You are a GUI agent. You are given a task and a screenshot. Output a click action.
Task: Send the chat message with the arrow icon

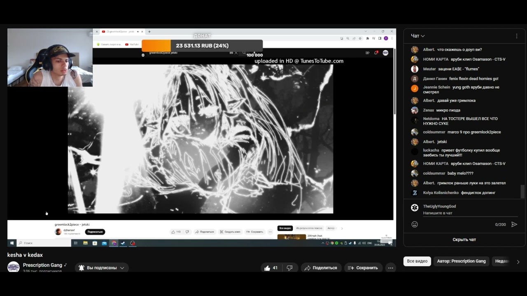click(x=514, y=224)
